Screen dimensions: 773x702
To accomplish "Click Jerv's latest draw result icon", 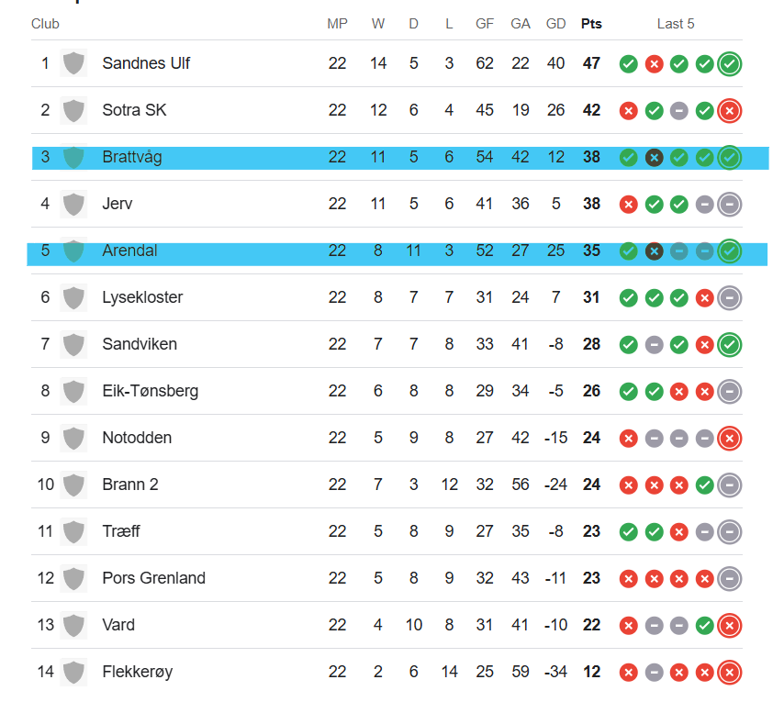I will (730, 204).
